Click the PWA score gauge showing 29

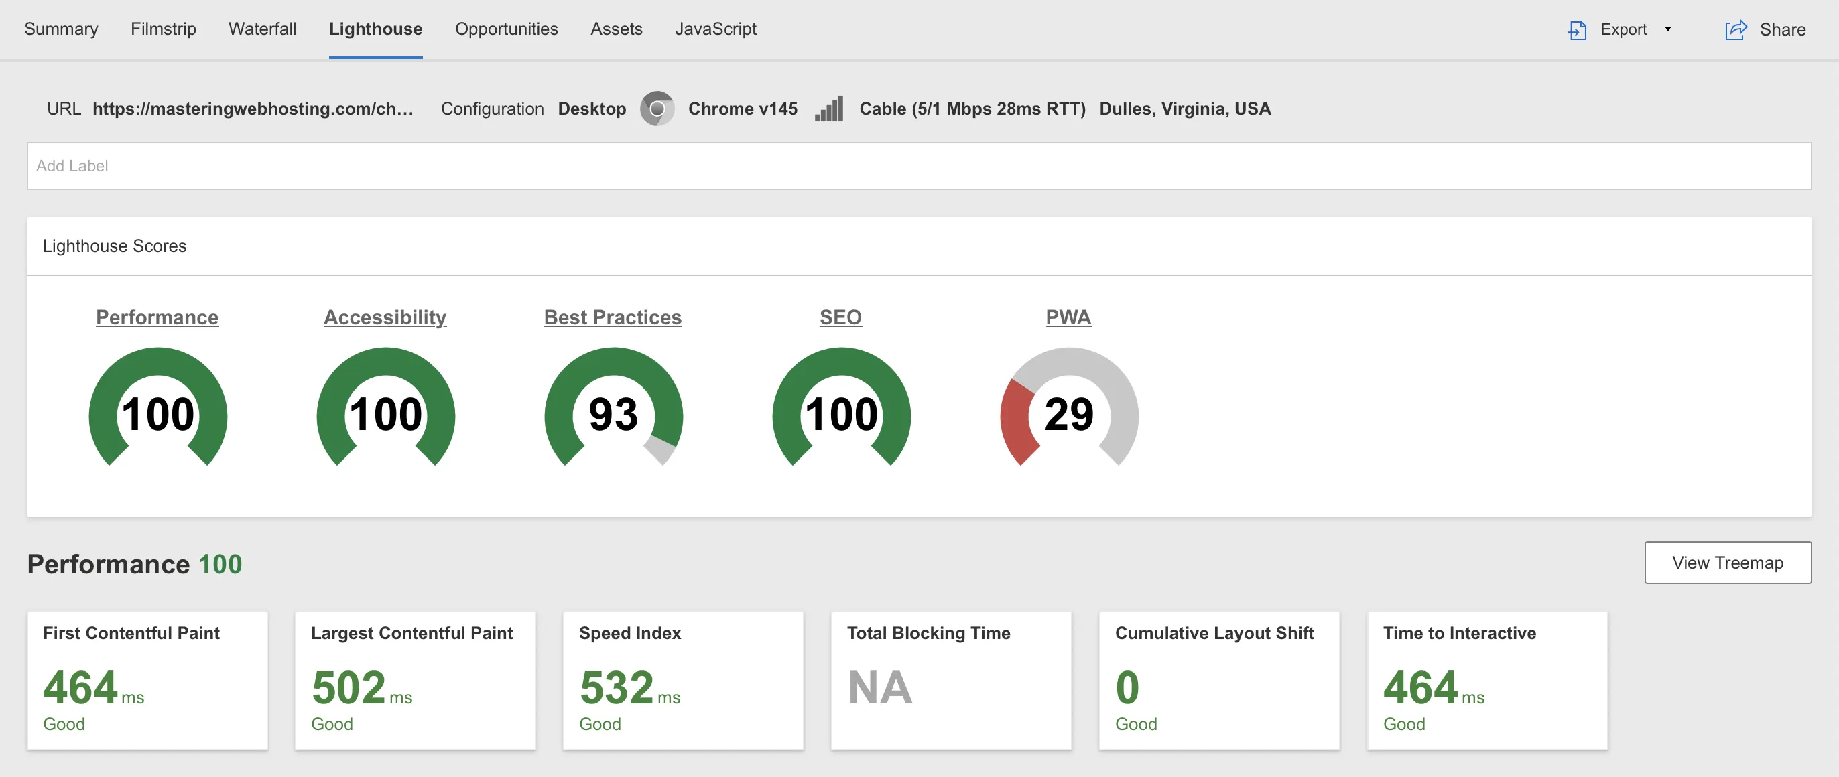coord(1069,408)
